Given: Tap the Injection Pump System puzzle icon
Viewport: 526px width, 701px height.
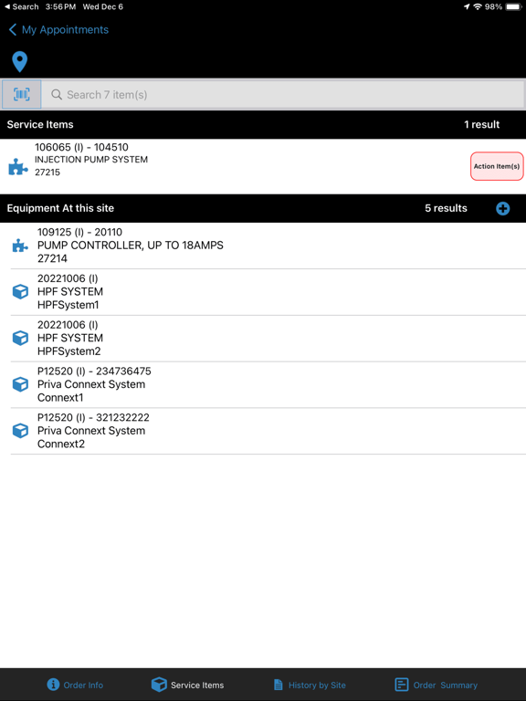Looking at the screenshot, I should (18, 166).
